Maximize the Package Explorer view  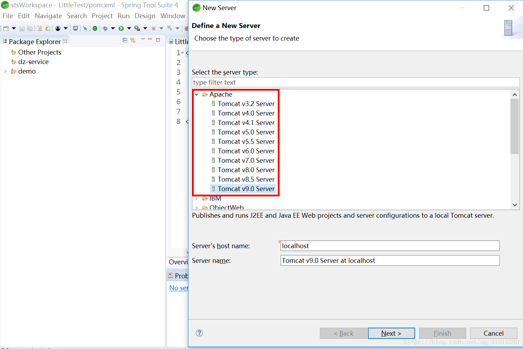pos(158,40)
